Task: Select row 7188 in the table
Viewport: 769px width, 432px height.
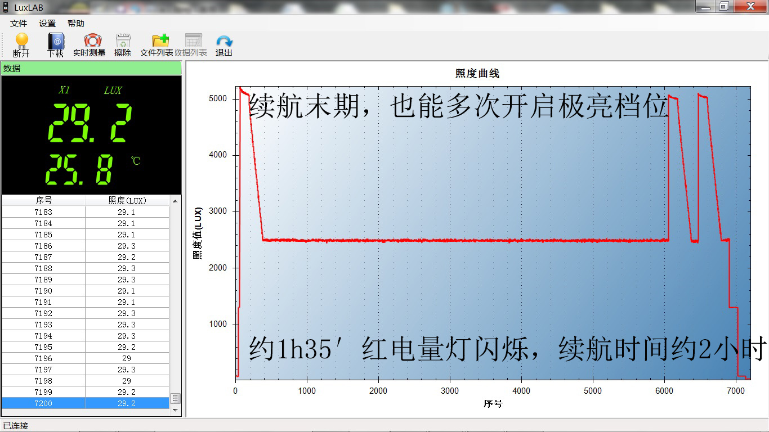Action: pyautogui.click(x=86, y=268)
